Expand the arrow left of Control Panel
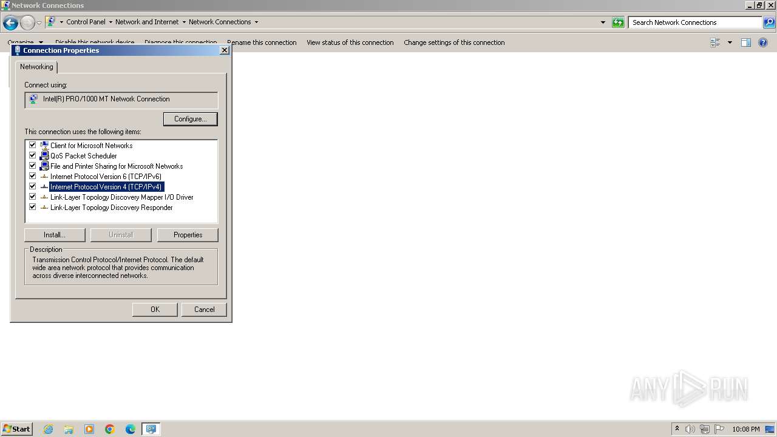 click(61, 22)
